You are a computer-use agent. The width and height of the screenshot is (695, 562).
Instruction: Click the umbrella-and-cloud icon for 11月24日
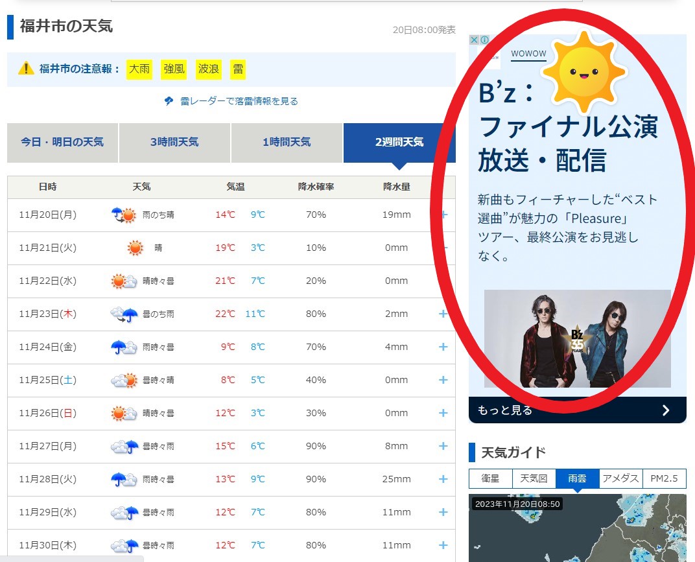pyautogui.click(x=124, y=347)
